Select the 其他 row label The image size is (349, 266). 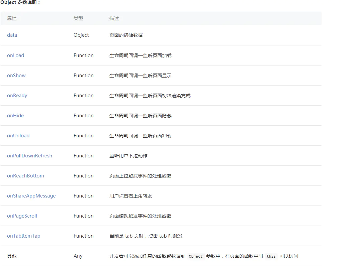12,256
